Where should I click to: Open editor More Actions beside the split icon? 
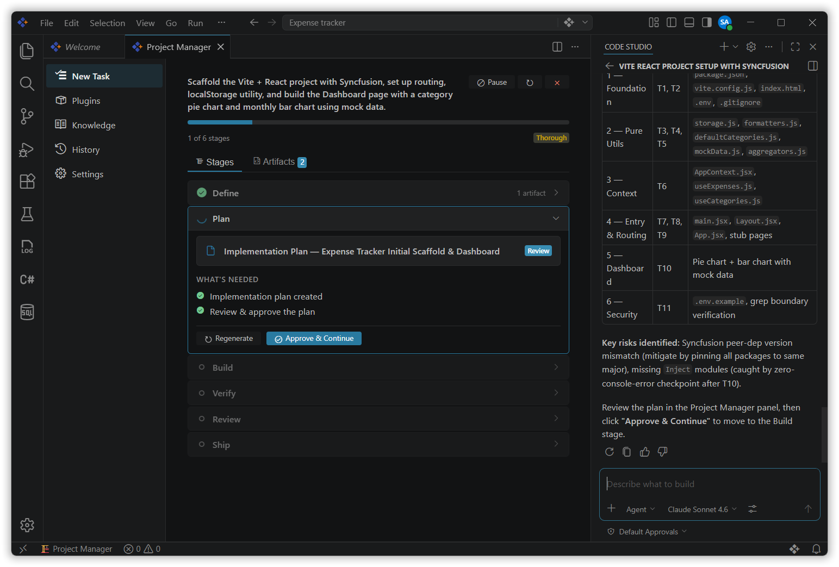coord(575,47)
